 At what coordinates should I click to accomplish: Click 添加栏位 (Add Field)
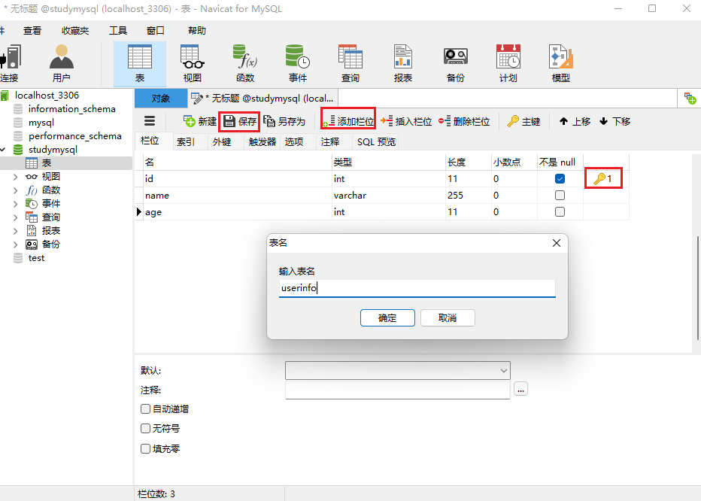point(349,121)
